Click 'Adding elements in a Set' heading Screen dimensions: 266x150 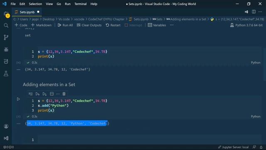[49, 85]
